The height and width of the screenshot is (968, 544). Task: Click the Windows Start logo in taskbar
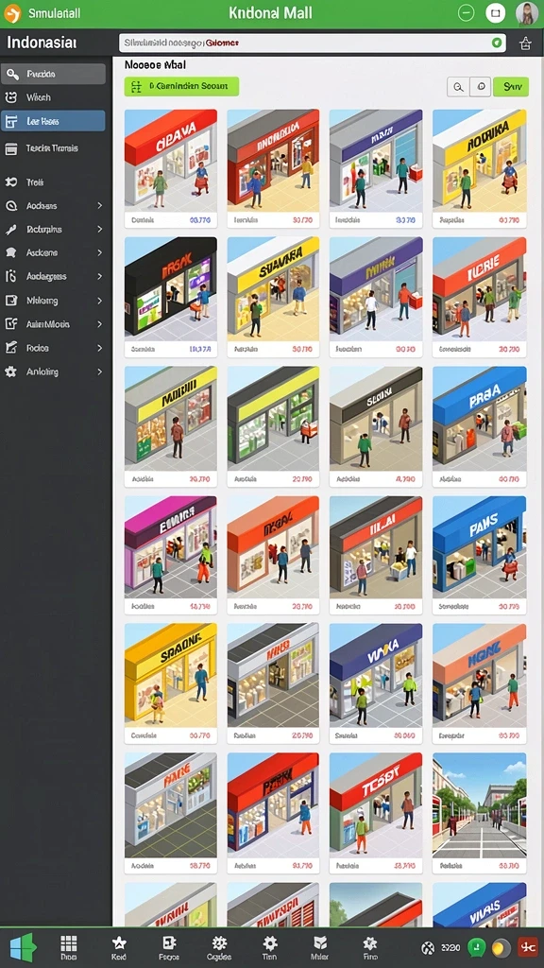coord(24,947)
